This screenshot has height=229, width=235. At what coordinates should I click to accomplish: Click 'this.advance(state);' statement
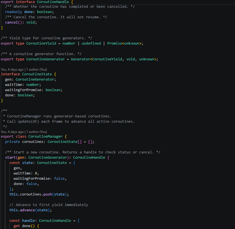30,210
